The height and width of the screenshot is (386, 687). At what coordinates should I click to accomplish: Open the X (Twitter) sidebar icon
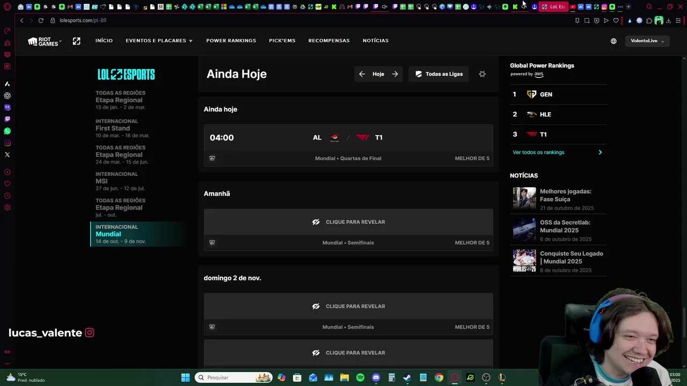coord(7,154)
